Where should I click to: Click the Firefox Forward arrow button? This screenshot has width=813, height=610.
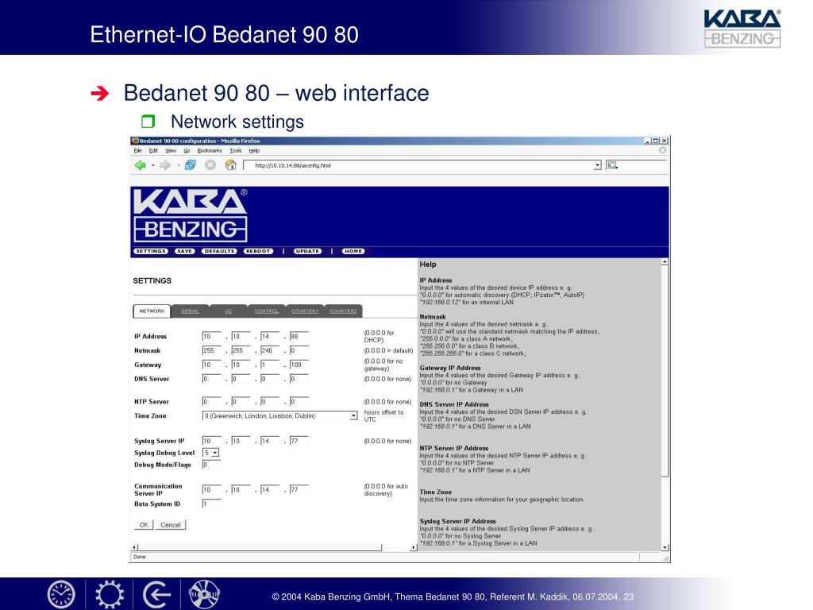click(165, 165)
